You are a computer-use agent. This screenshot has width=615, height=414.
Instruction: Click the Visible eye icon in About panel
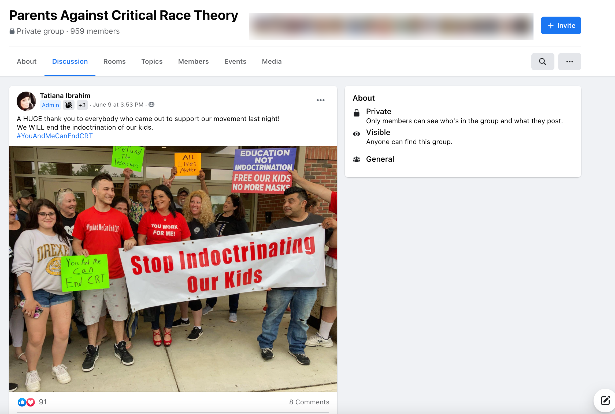[357, 133]
